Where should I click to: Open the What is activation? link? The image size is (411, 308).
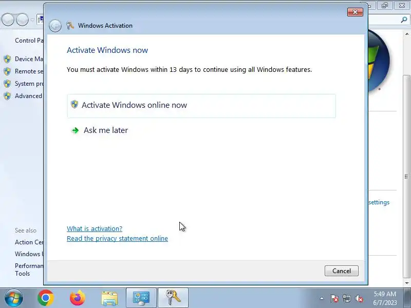click(x=95, y=228)
